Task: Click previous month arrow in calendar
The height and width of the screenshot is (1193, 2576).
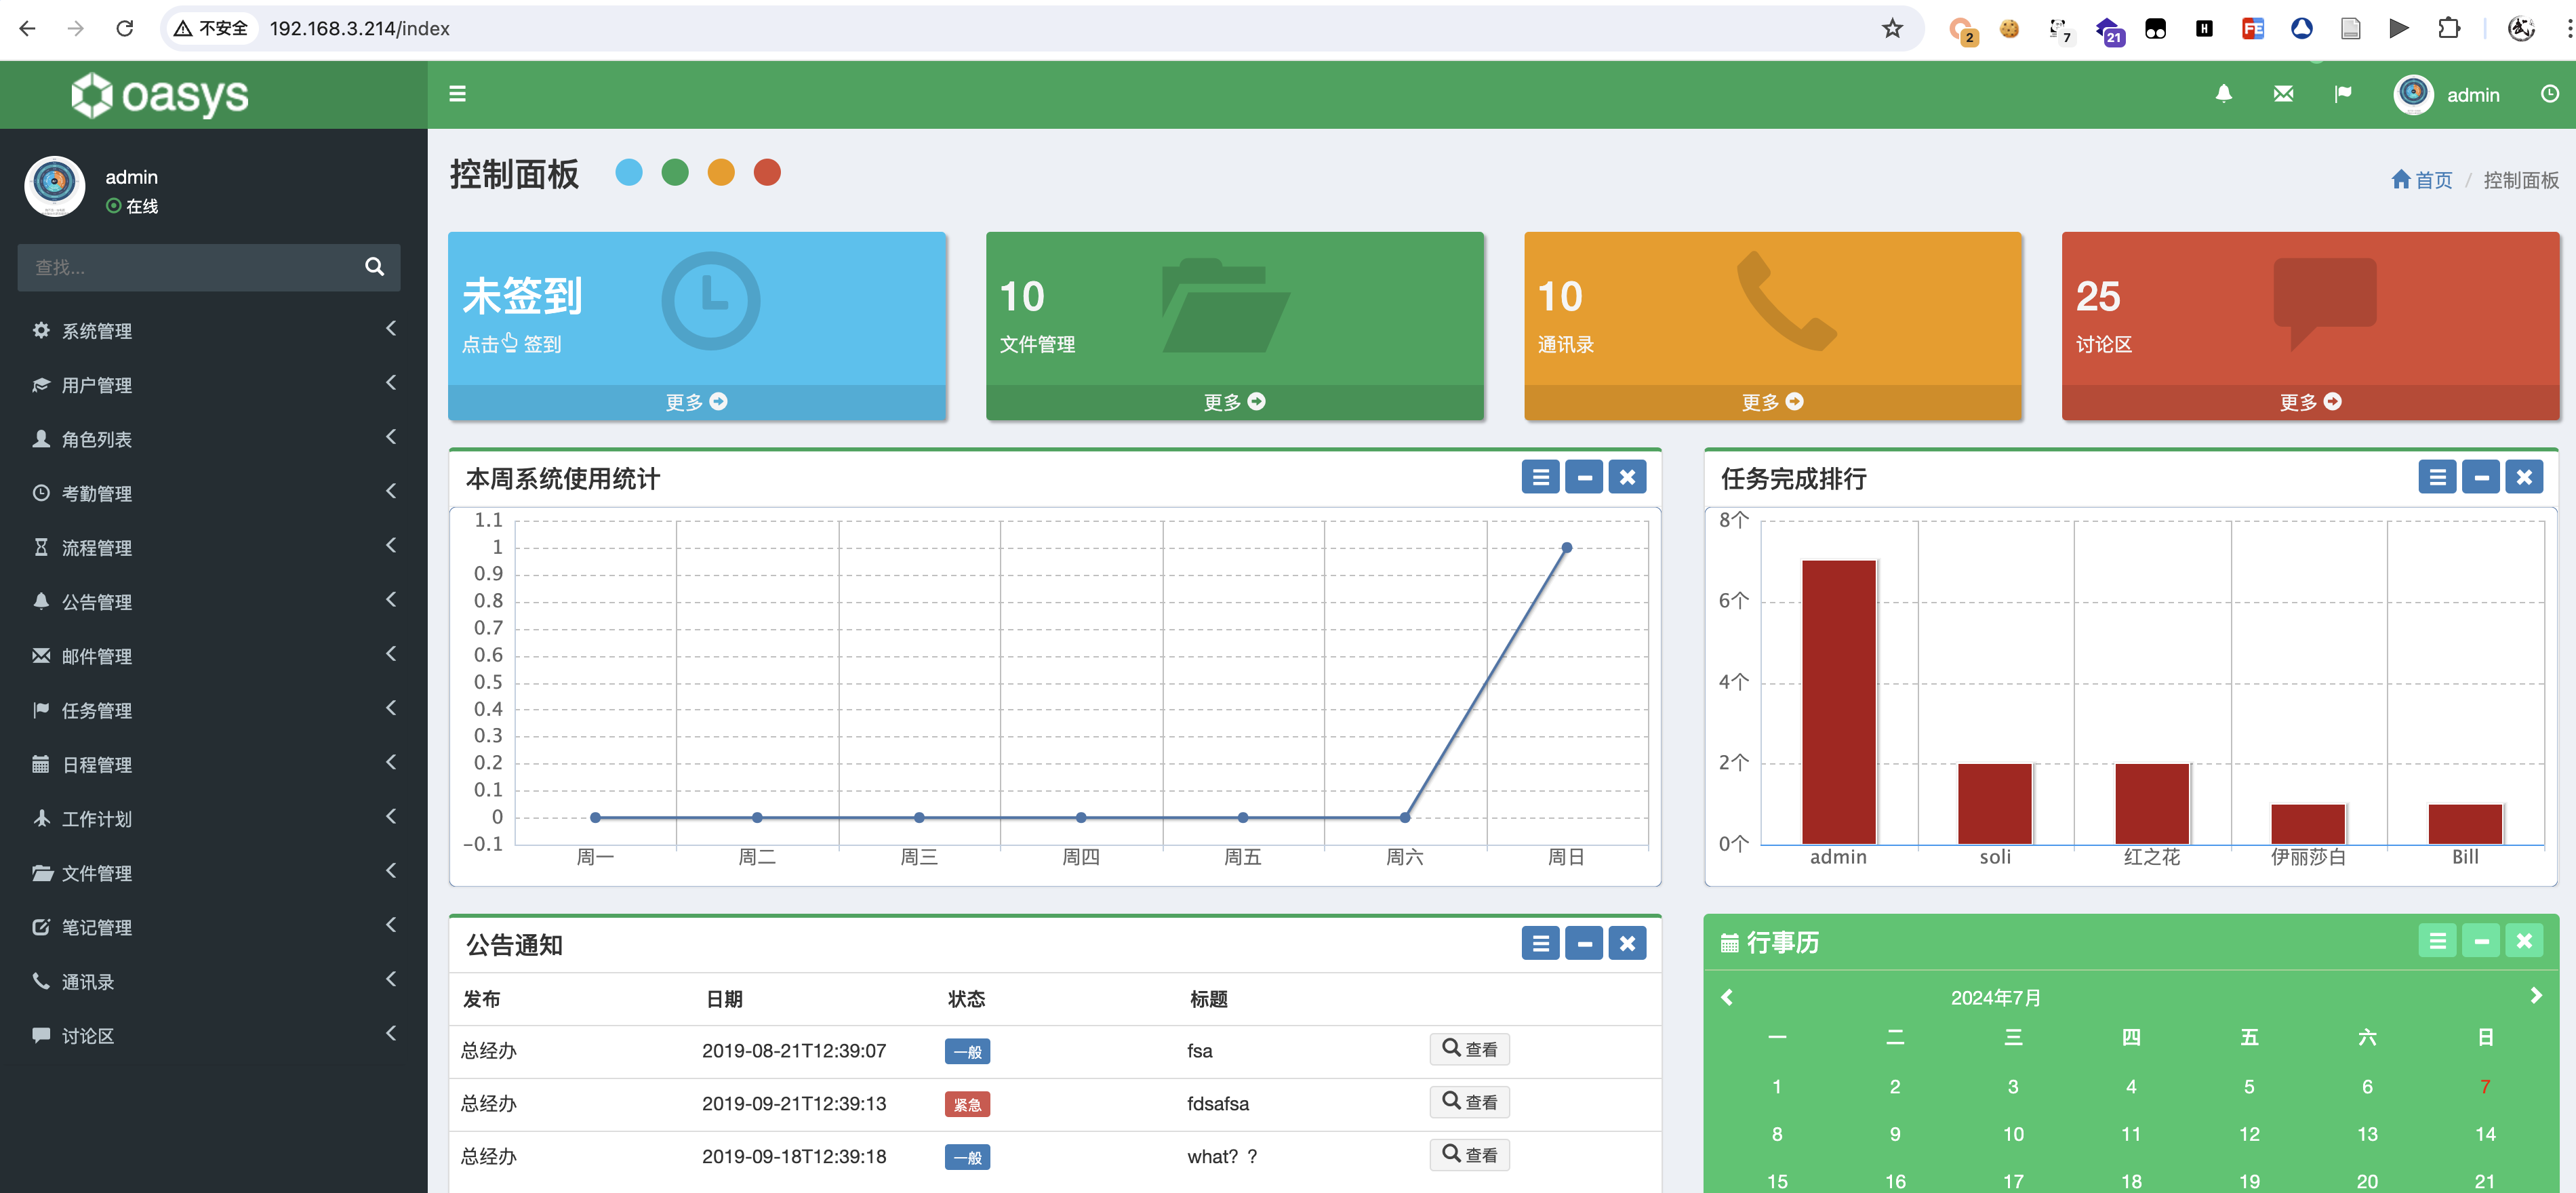Action: point(1727,997)
